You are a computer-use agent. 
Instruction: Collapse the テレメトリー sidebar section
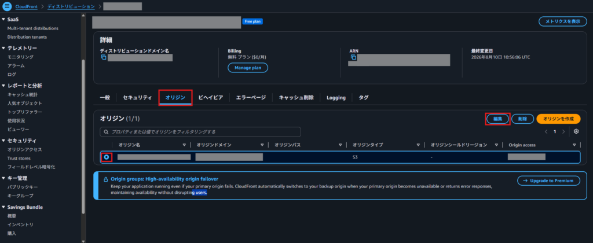point(3,48)
